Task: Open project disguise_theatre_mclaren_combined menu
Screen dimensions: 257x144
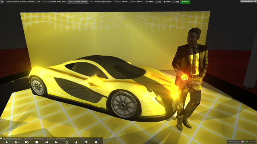Action: (x=23, y=2)
